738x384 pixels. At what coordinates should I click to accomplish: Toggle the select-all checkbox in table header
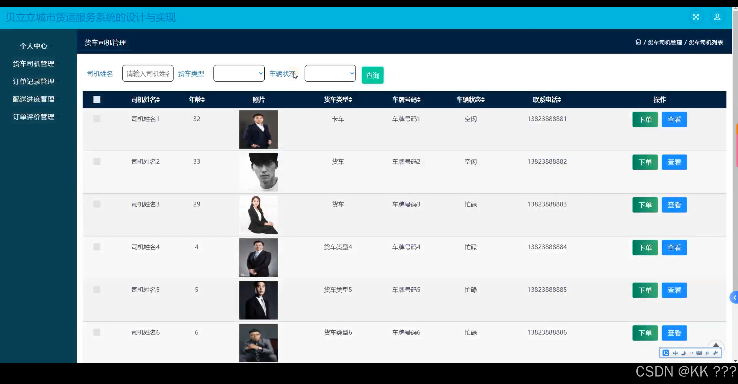coord(97,99)
